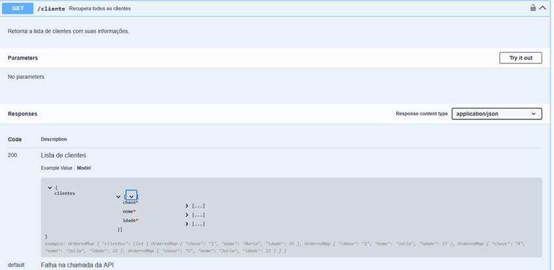Screen dimensions: 554x270
Task: Expand the chave property details
Action: tap(187, 205)
